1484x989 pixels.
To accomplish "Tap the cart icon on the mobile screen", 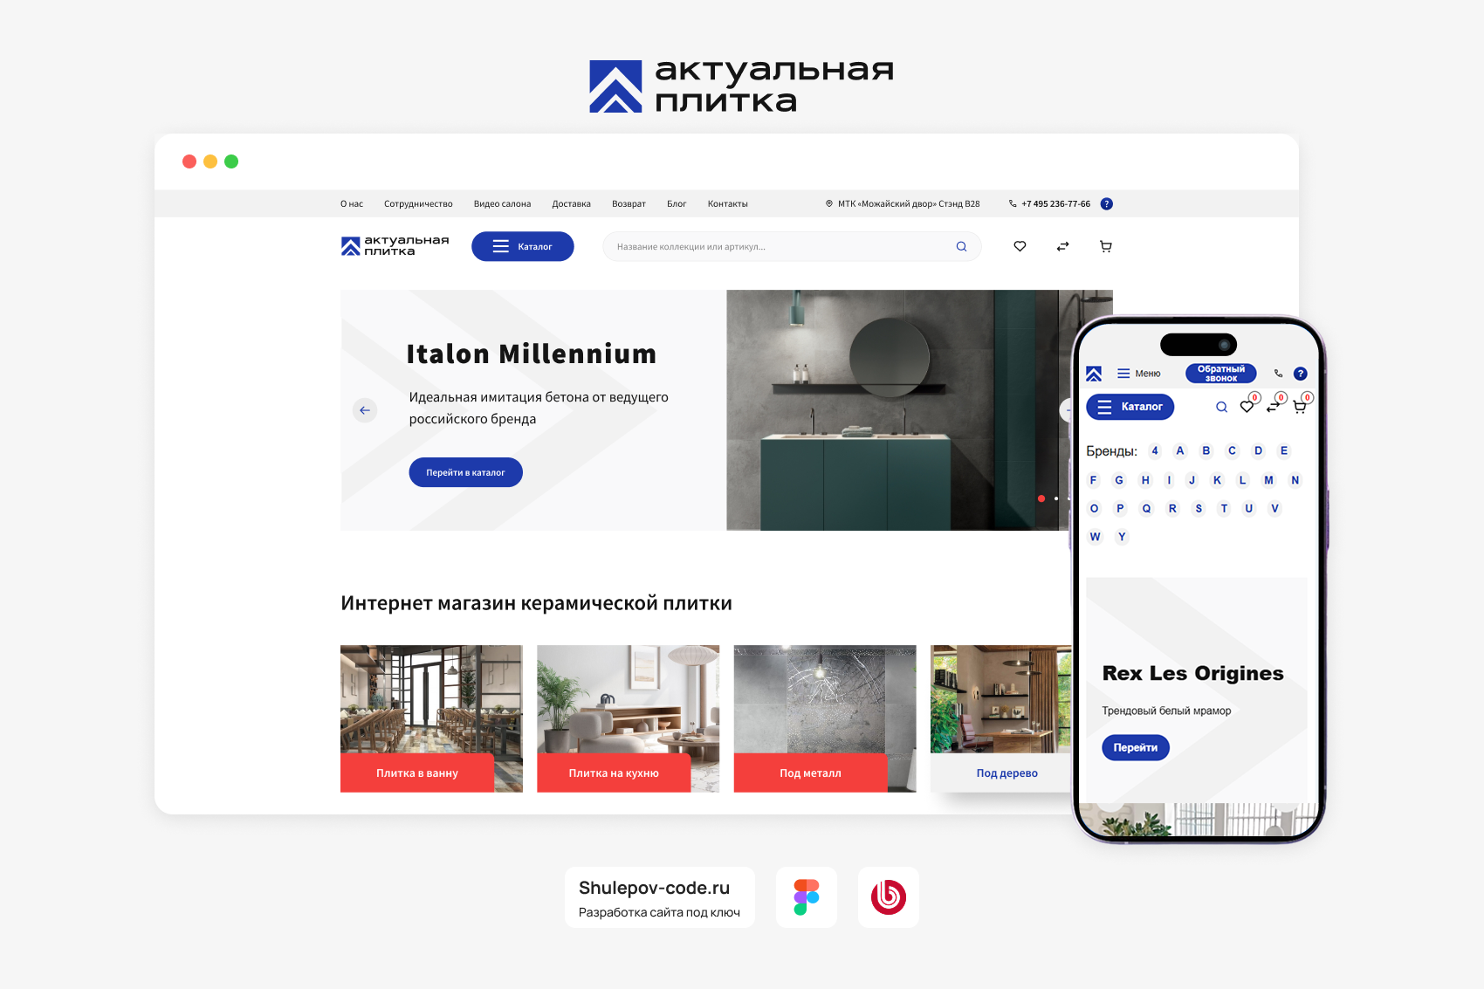I will click(1299, 407).
